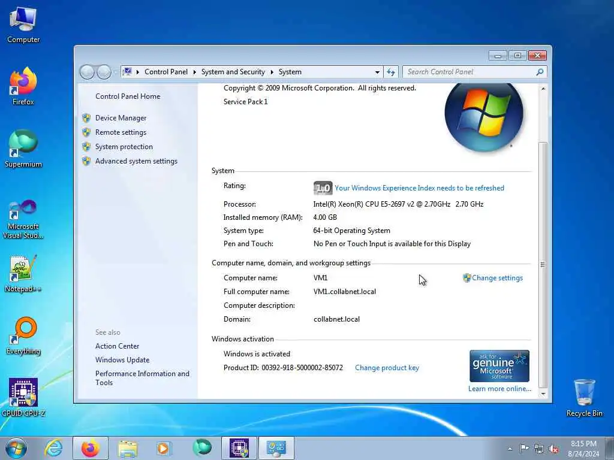
Task: Open the Windows Start menu orb
Action: [16, 448]
